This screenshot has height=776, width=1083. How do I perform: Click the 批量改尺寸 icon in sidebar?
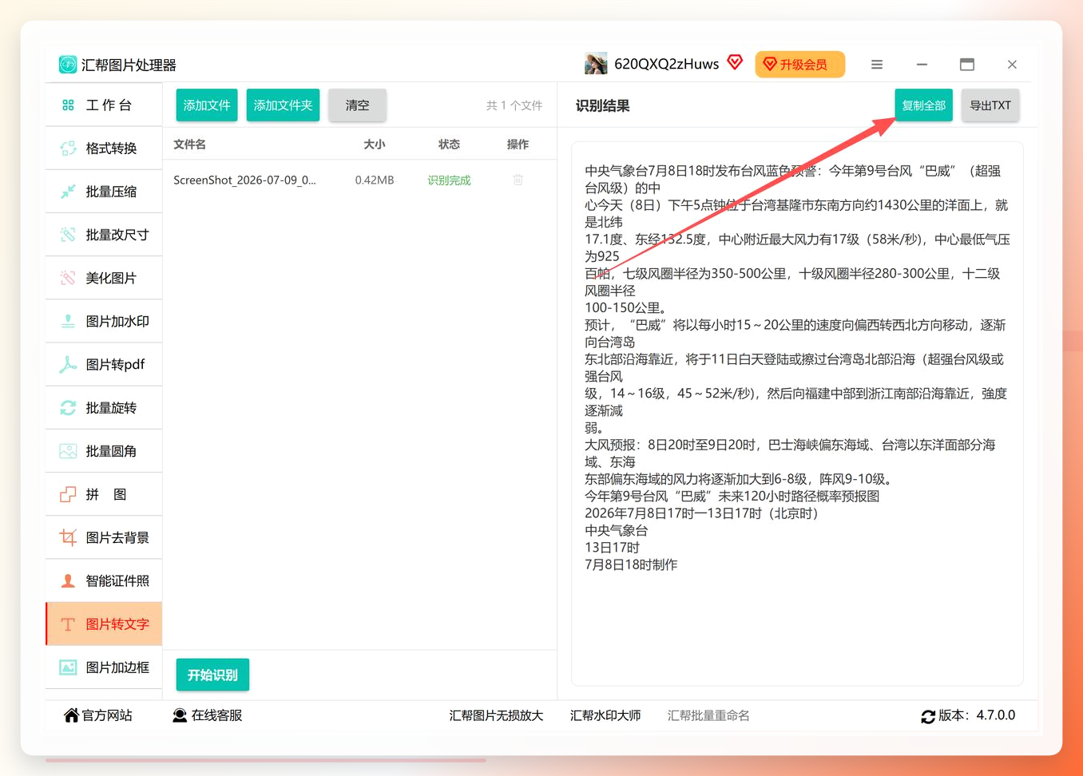(68, 235)
